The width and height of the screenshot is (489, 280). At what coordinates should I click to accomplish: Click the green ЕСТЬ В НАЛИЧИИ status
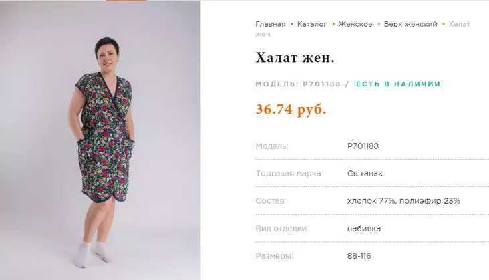click(x=398, y=84)
